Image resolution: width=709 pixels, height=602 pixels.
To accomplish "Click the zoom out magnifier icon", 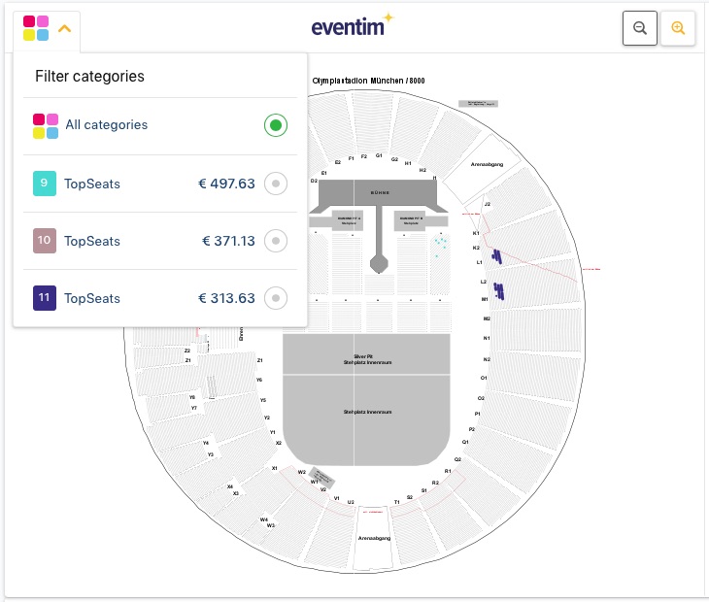I will pyautogui.click(x=639, y=28).
